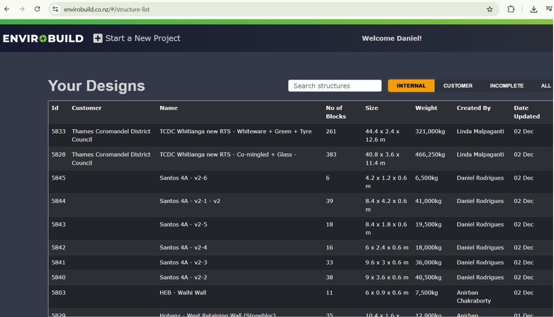This screenshot has height=317, width=554.
Task: Switch to the INCOMPLETE tab
Action: click(506, 86)
